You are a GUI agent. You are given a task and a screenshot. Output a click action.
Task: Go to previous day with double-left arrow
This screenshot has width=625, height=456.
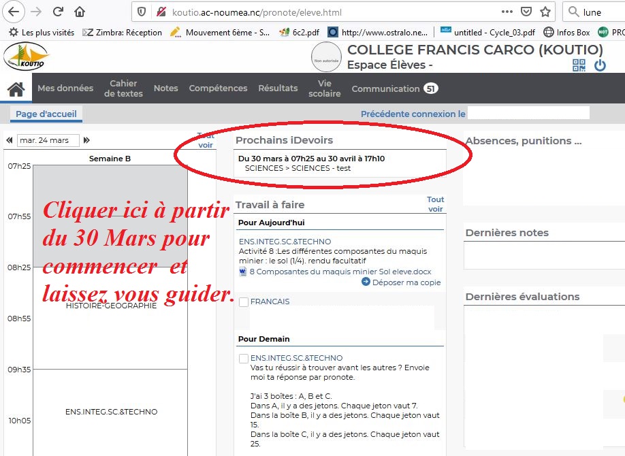tap(10, 140)
